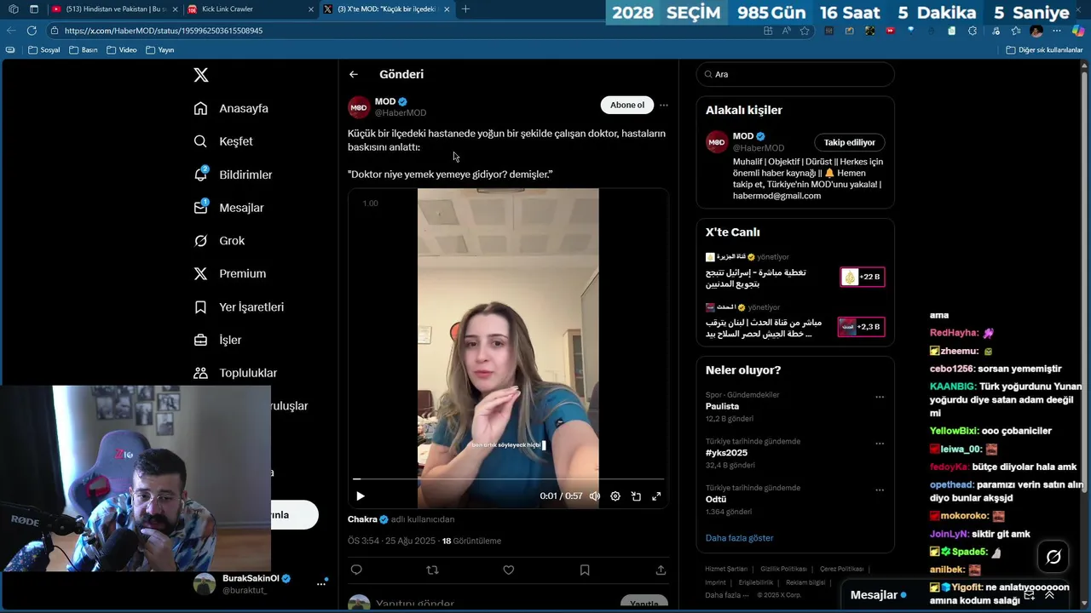
Task: Click the read aloud icon in address bar
Action: tap(786, 31)
